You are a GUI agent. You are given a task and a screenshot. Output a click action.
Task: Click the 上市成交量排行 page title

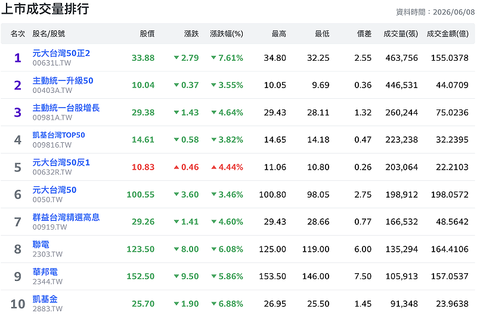[45, 9]
